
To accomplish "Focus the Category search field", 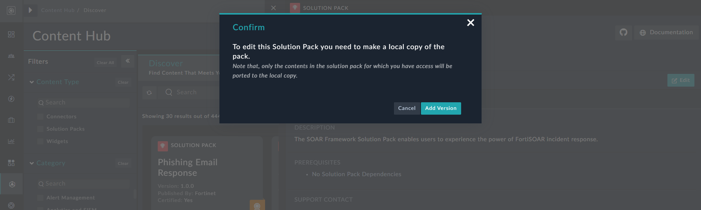I will coord(84,184).
